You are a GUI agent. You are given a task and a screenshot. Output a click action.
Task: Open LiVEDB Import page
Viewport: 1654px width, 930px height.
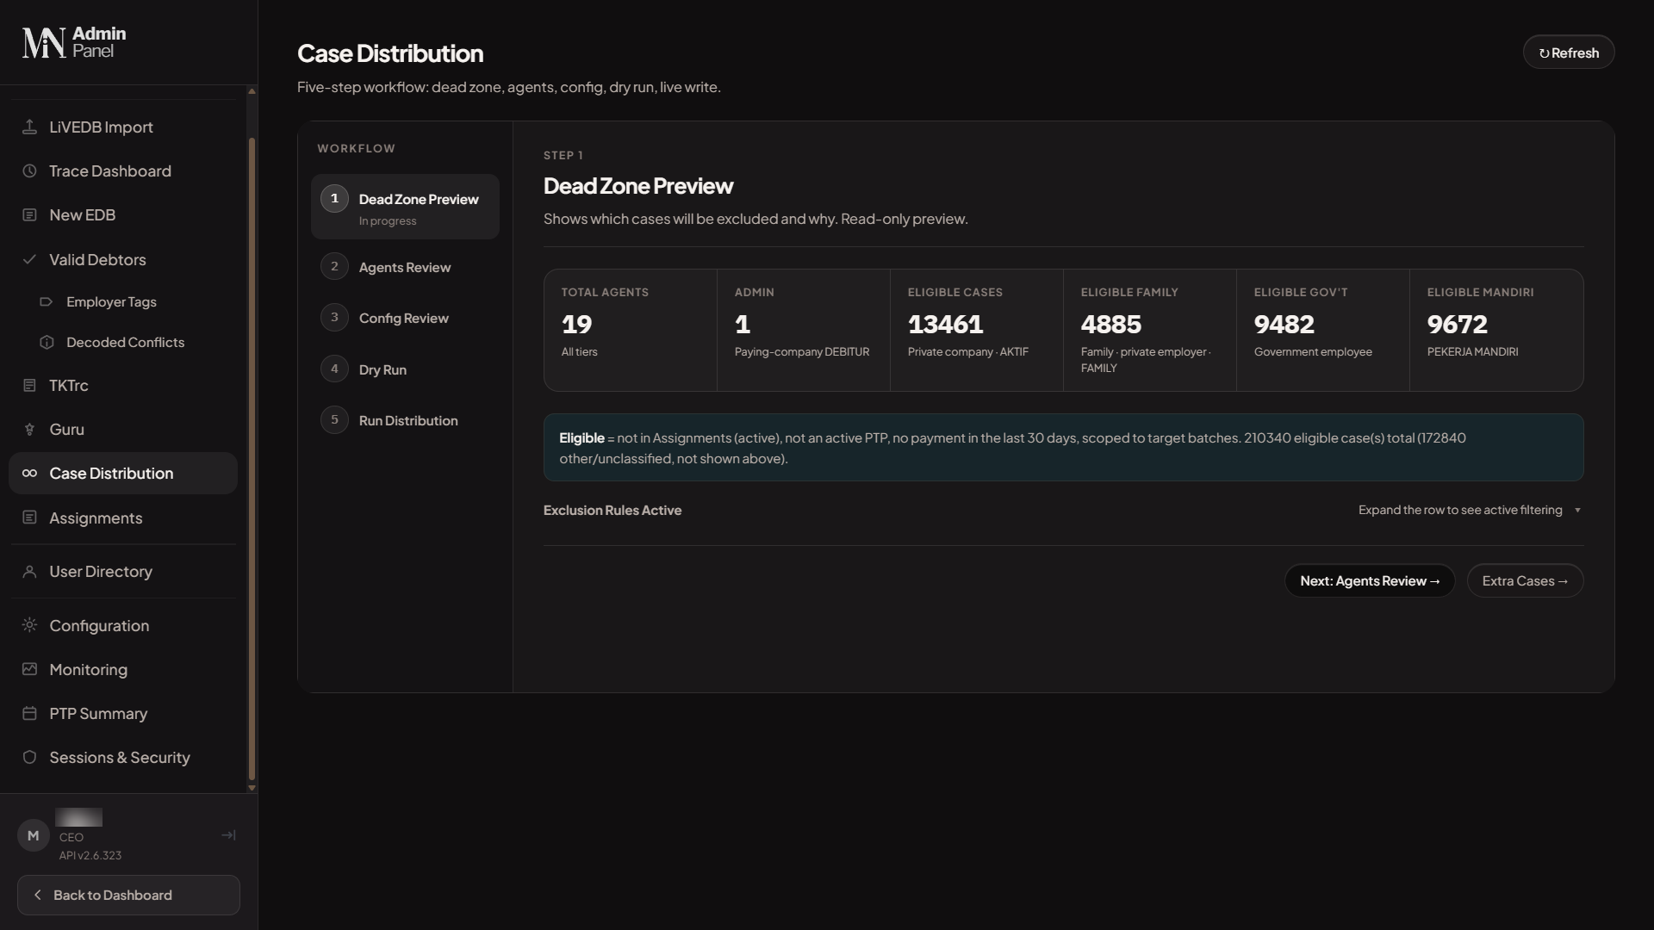[123, 127]
